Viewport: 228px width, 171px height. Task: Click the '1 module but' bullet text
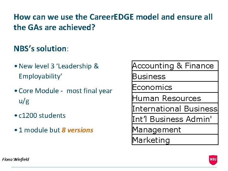point(40,130)
